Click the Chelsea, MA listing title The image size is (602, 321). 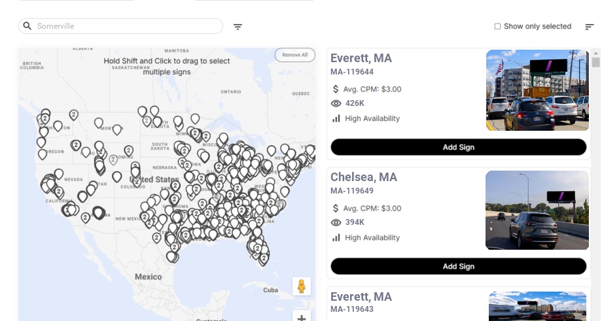(364, 177)
